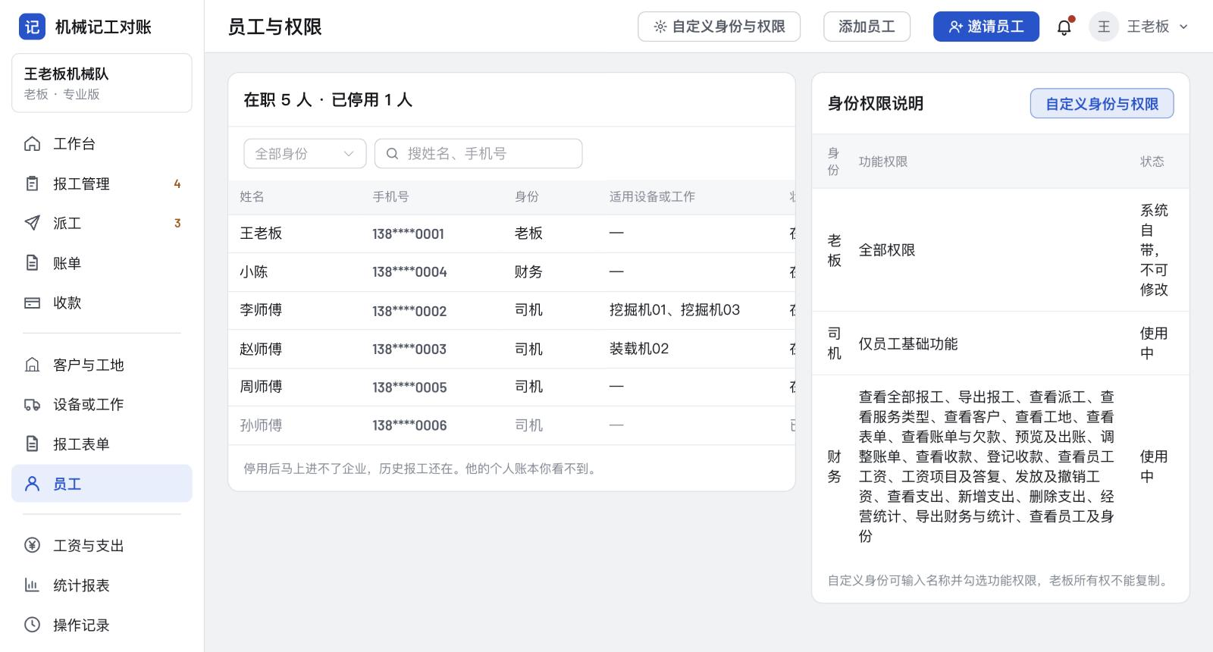Click 全部权限 in the 老板 role row

(887, 250)
